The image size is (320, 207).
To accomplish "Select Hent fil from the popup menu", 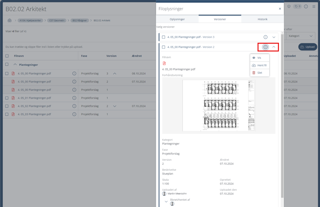I will (x=260, y=65).
